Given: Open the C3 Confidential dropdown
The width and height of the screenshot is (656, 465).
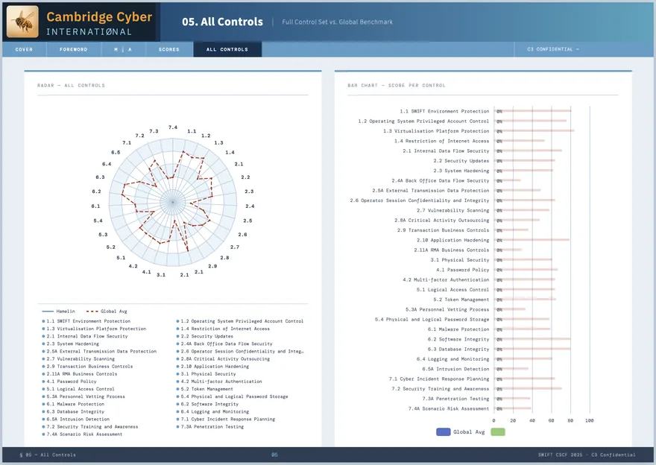Looking at the screenshot, I should pos(553,49).
